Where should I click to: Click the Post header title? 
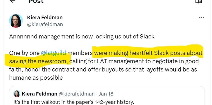36,1
